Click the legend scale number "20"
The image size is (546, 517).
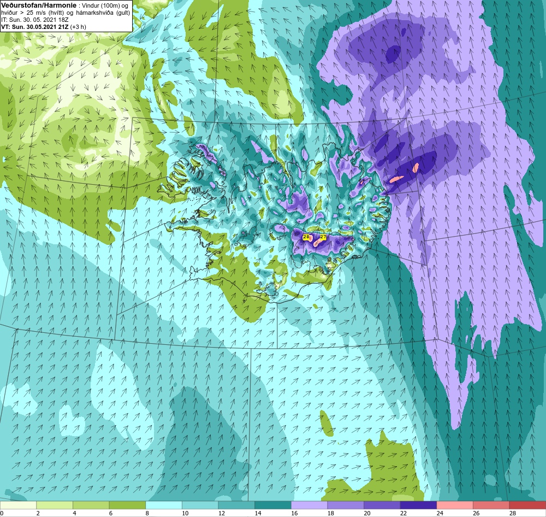click(367, 513)
